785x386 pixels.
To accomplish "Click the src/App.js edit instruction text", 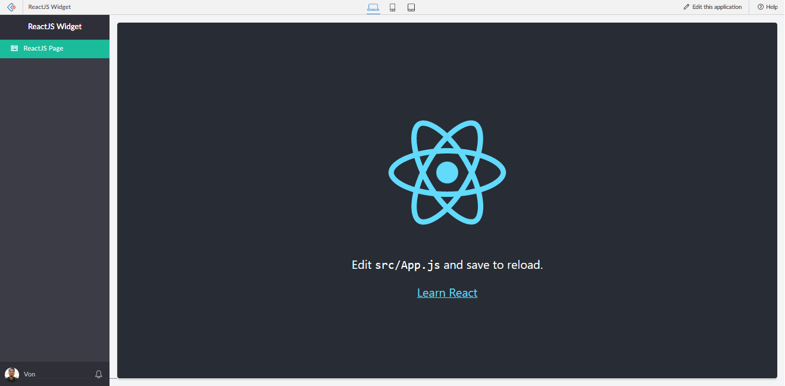I will point(447,265).
